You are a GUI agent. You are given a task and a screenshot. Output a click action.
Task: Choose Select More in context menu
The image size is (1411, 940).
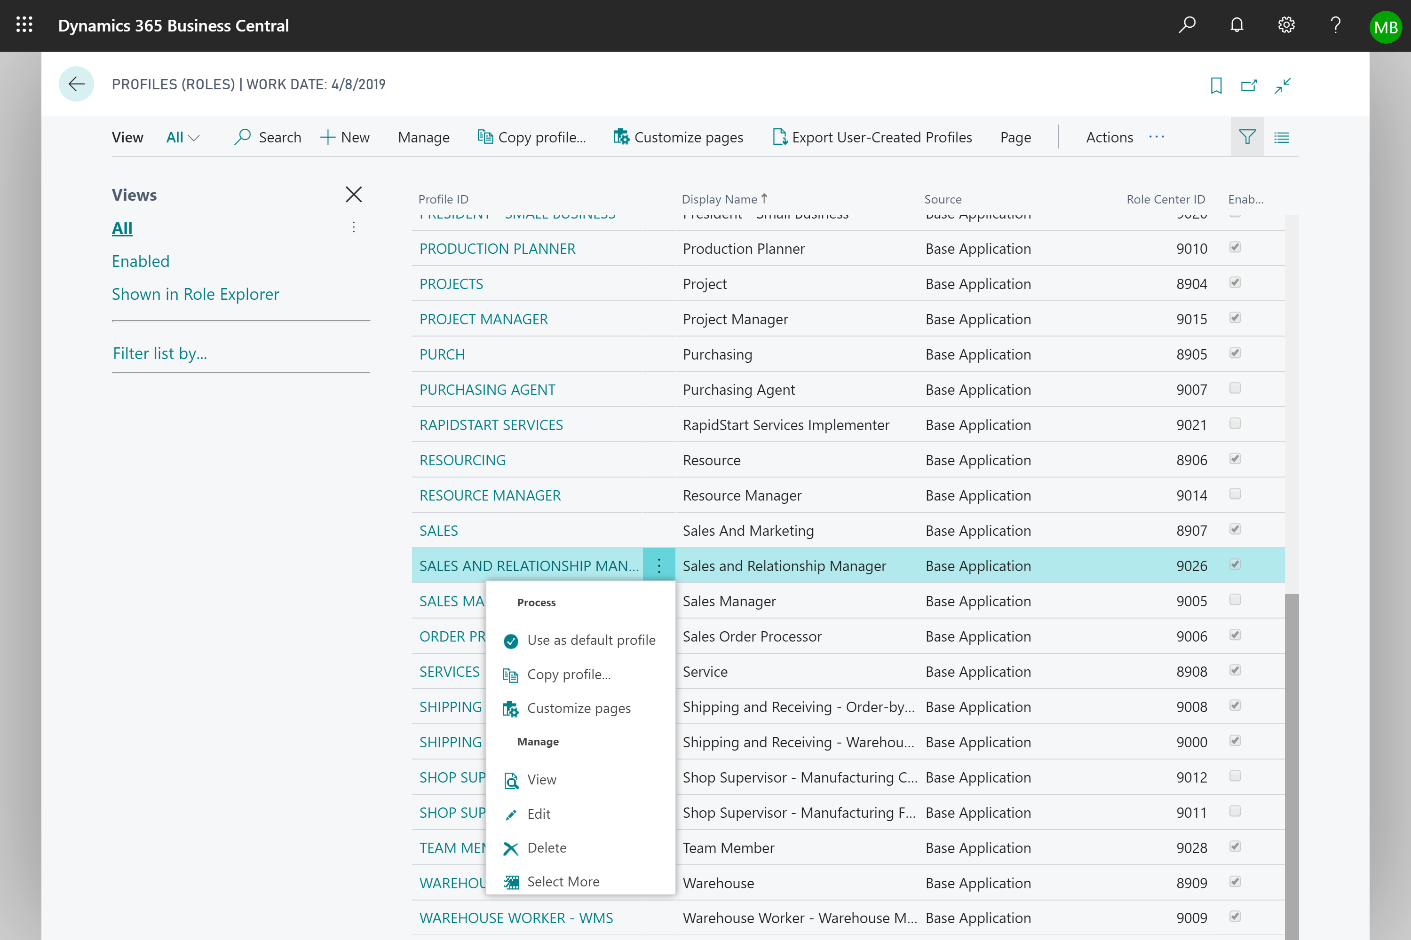pyautogui.click(x=552, y=881)
